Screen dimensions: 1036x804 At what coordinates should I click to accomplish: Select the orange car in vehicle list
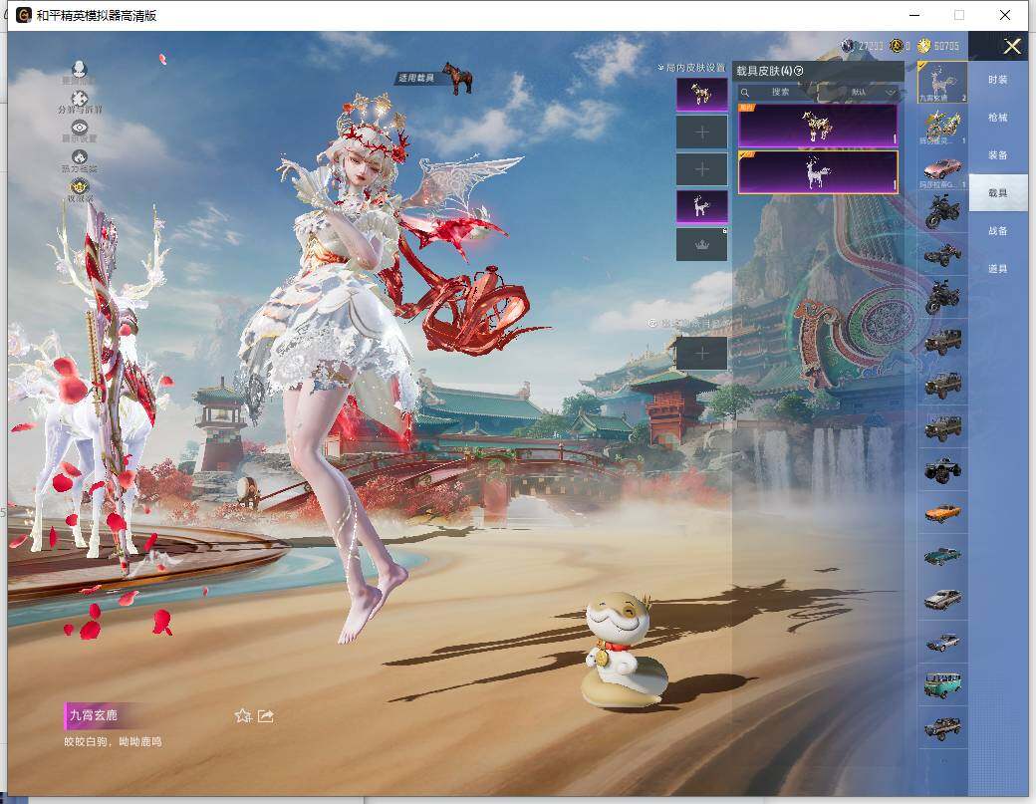click(x=941, y=512)
